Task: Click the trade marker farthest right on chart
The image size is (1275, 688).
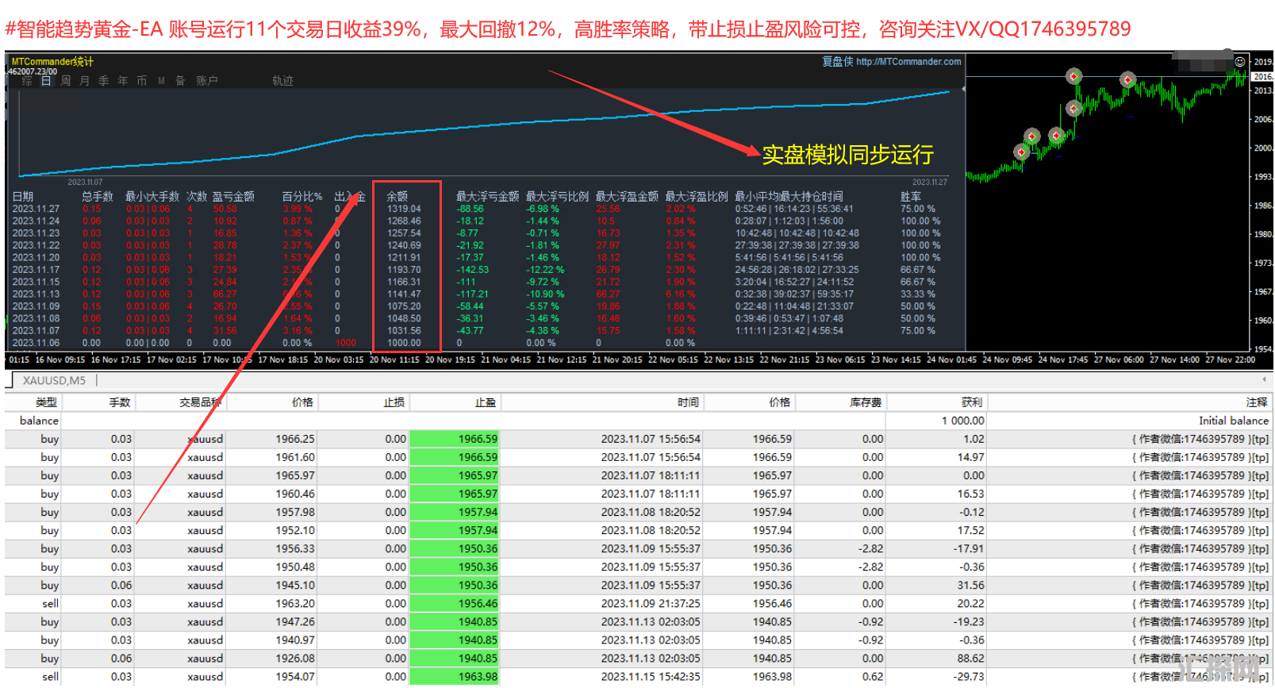Action: (x=1127, y=79)
